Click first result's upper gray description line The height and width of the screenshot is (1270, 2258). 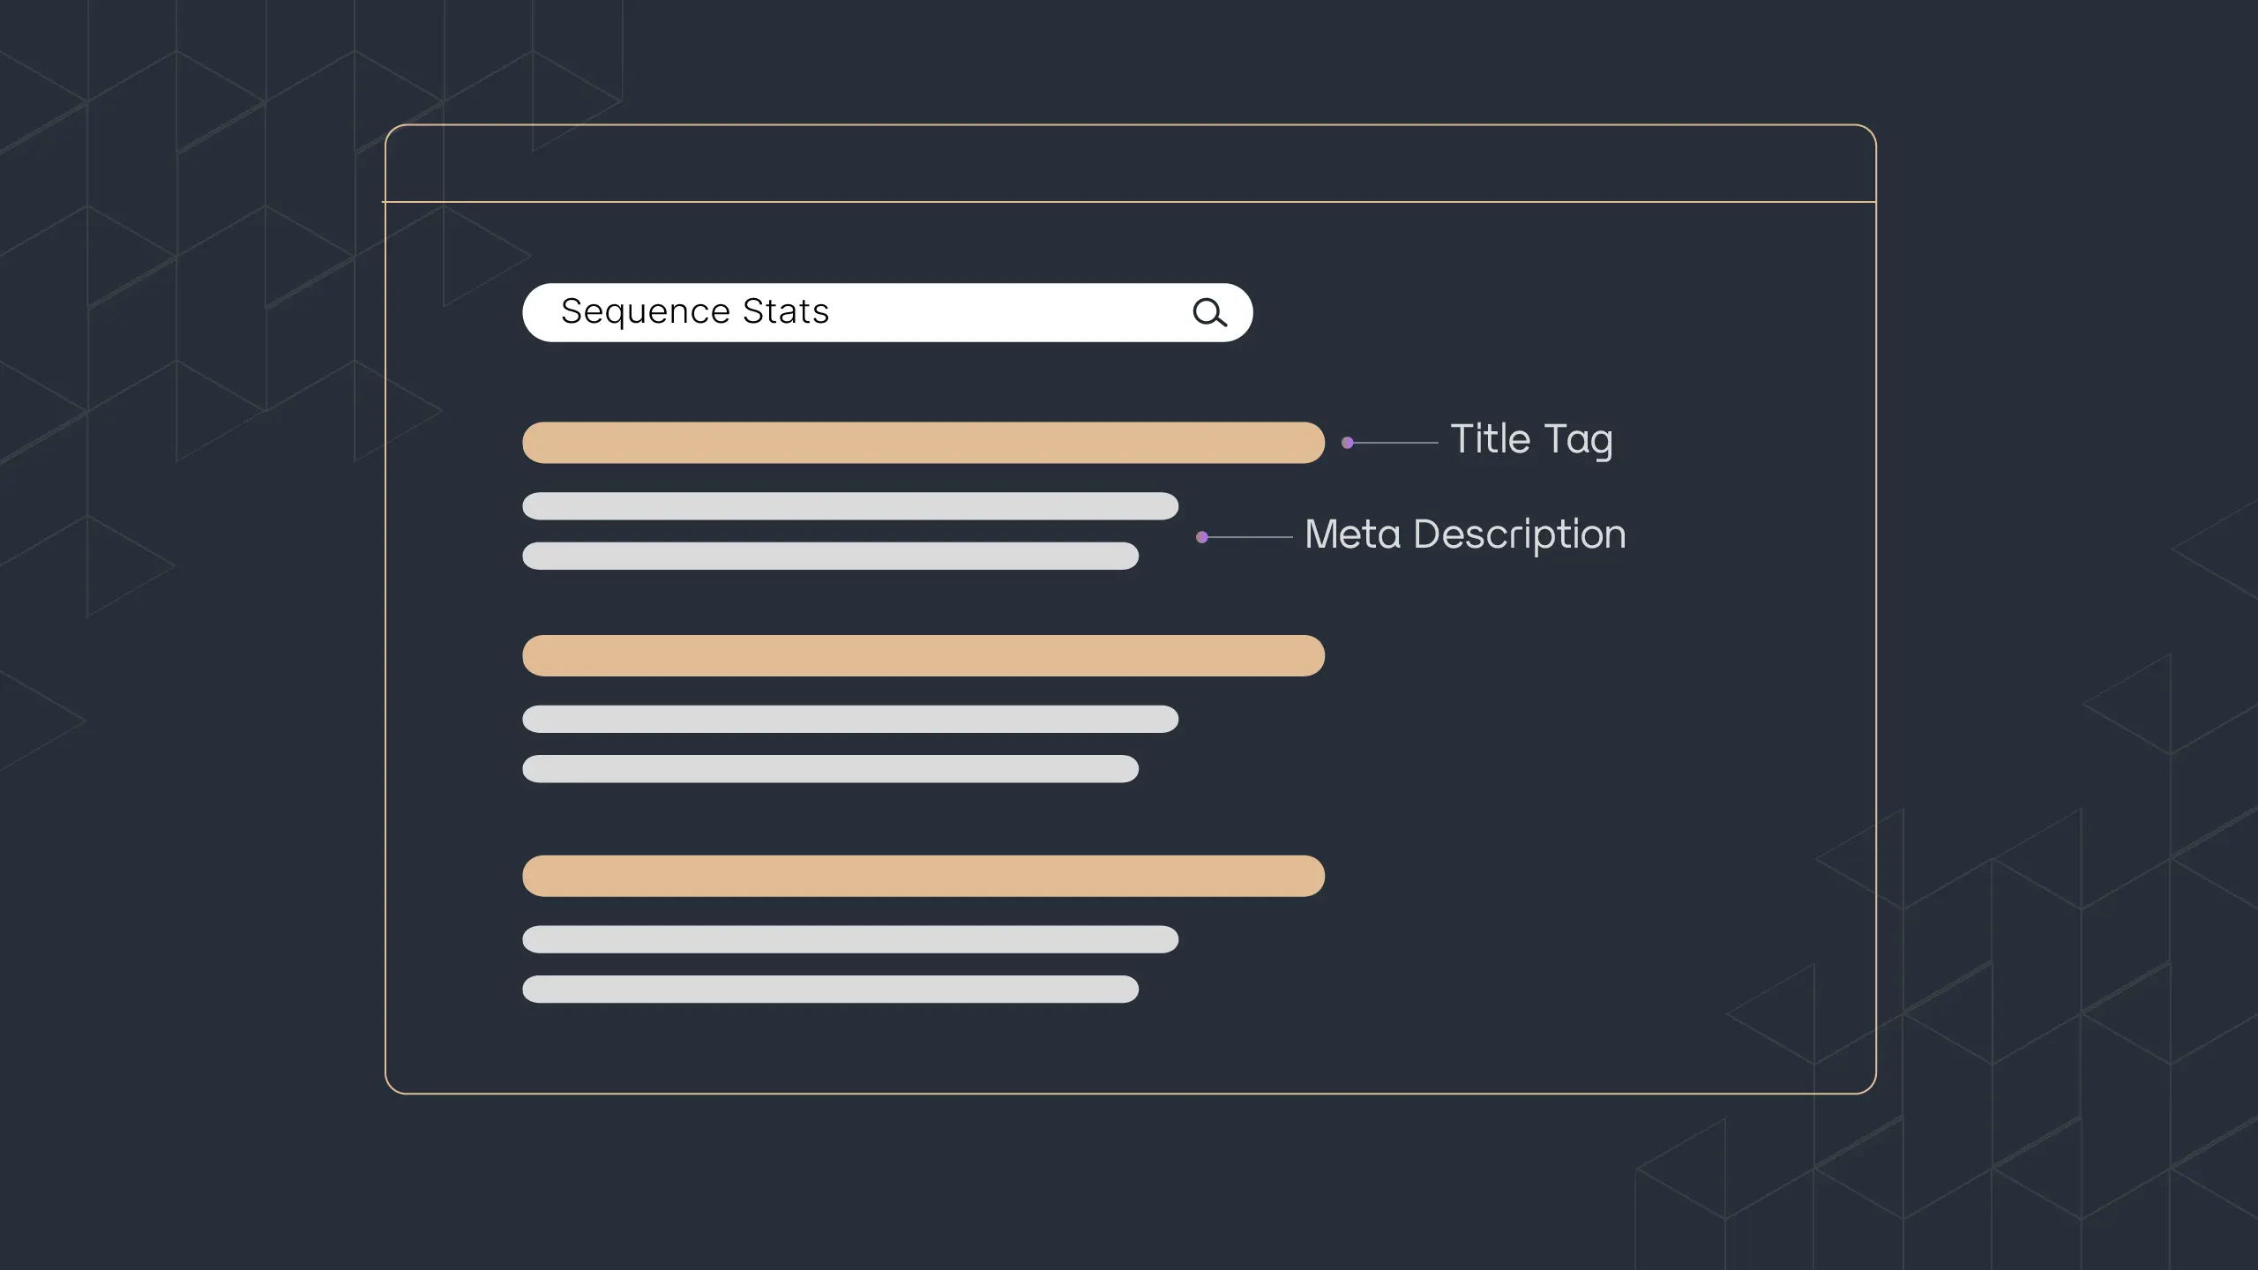coord(850,506)
